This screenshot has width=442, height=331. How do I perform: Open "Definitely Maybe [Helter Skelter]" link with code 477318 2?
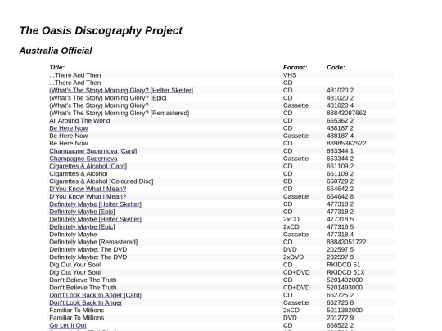(x=95, y=204)
